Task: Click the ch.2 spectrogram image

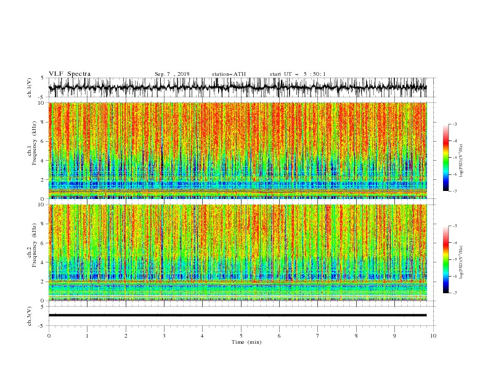Action: pyautogui.click(x=237, y=253)
